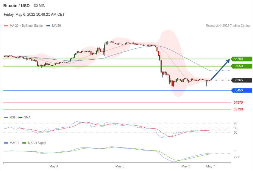This screenshot has width=253, height=171.
Task: Click the blue MACD legend swatch
Action: coord(6,143)
